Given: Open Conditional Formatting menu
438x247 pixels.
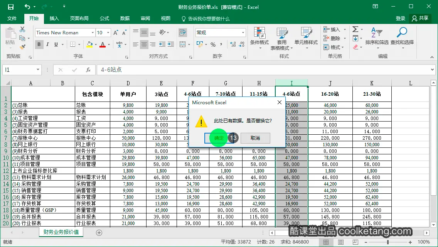Looking at the screenshot, I should point(259,38).
